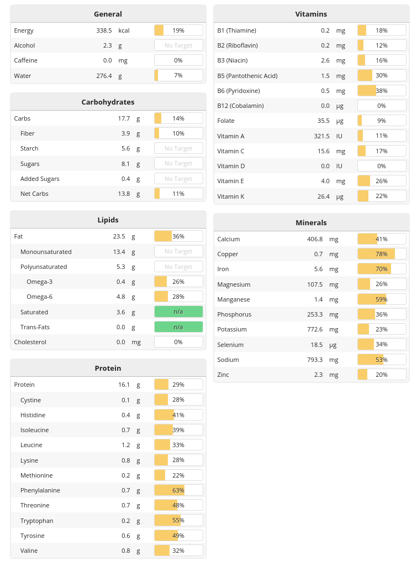The width and height of the screenshot is (417, 565).
Task: Click the Vitamin C nutrient label
Action: coord(231,151)
